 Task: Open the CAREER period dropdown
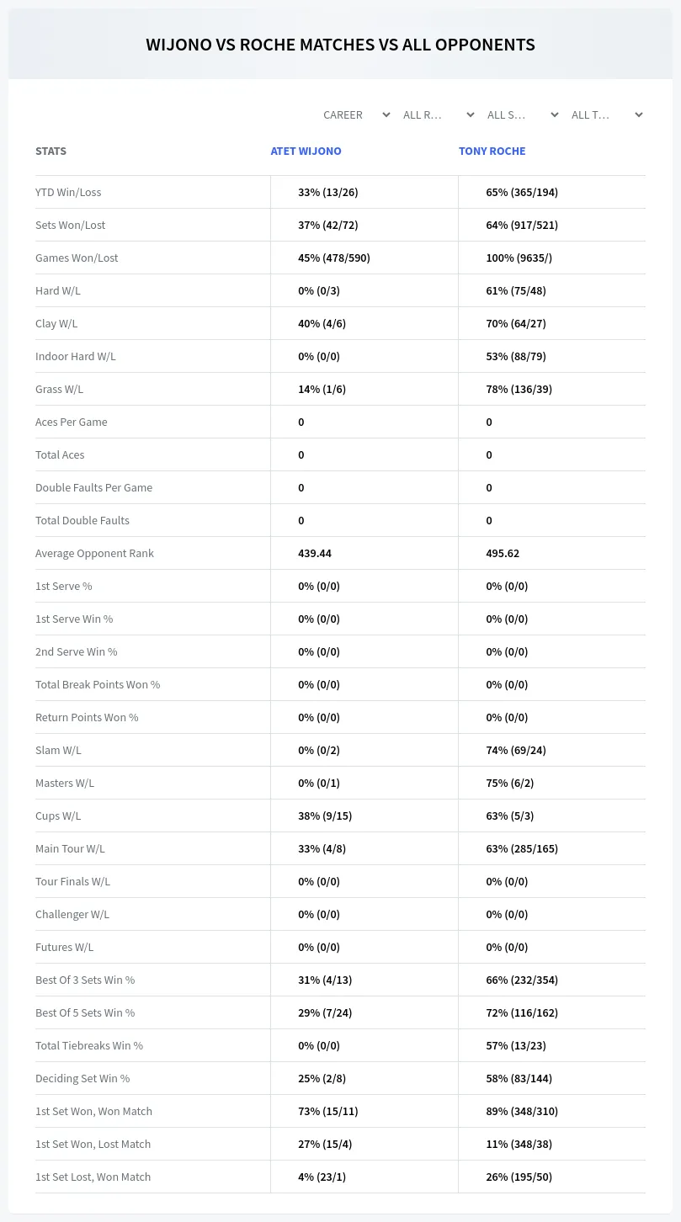(x=355, y=114)
